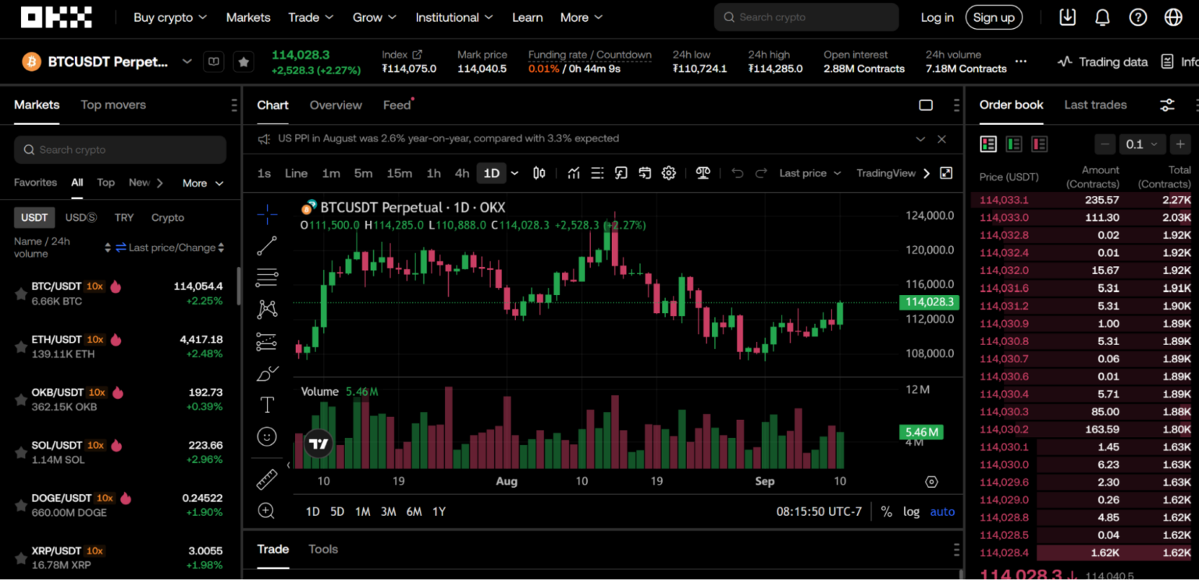
Task: Open the Last price dropdown
Action: coord(809,173)
